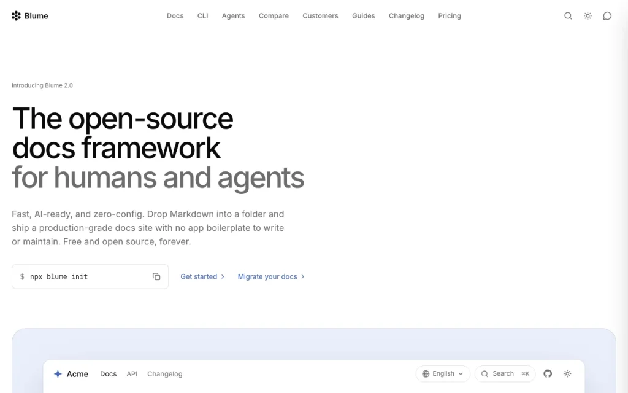Follow the Migrate your docs link
628x393 pixels.
pyautogui.click(x=271, y=277)
